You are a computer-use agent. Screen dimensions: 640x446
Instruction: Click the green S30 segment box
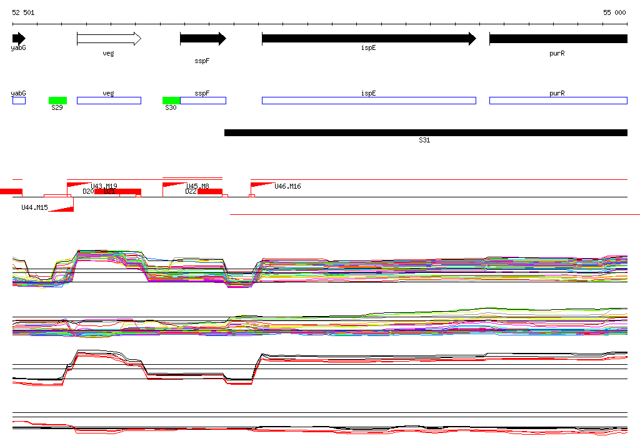[x=171, y=101]
